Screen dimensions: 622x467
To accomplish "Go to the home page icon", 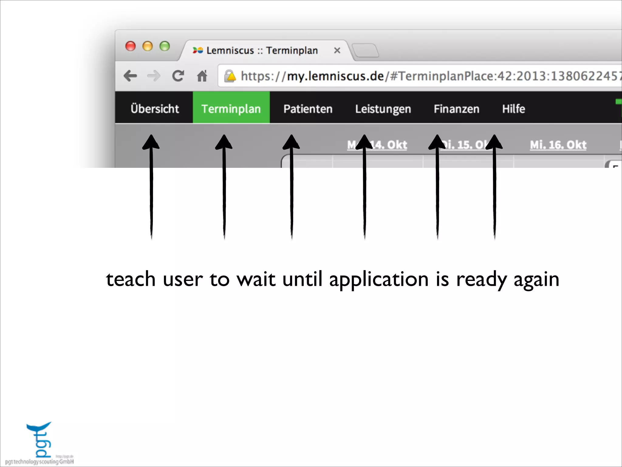I will 202,76.
